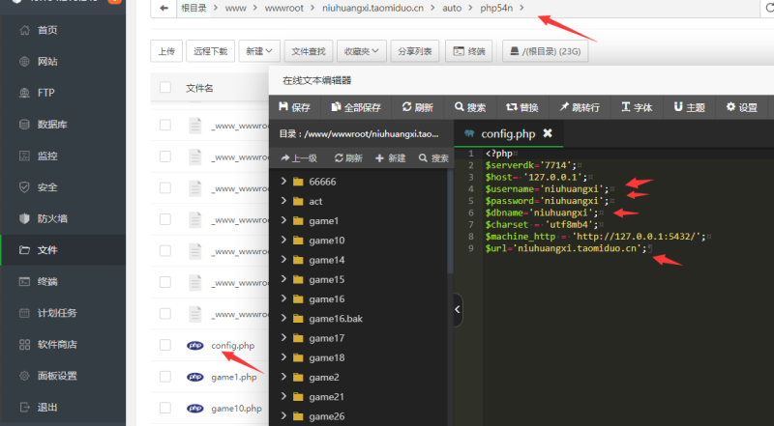The width and height of the screenshot is (774, 426).
Task: Open the 文件 files section
Action: pos(63,250)
